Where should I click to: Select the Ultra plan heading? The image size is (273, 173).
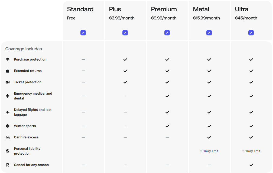coord(242,9)
